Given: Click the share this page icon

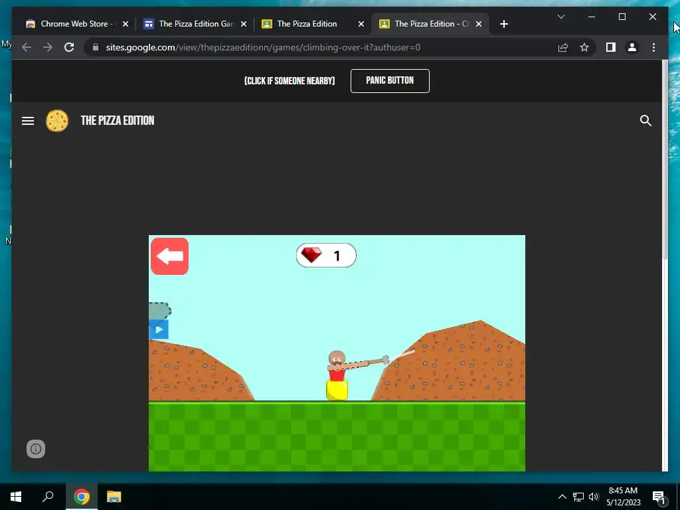Looking at the screenshot, I should point(563,47).
